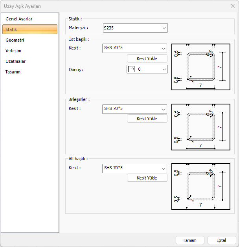Confirm settings with the Tamam button
The image size is (239, 247).
point(189,240)
